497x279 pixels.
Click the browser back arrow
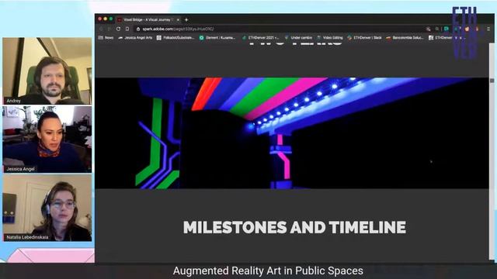coord(101,29)
